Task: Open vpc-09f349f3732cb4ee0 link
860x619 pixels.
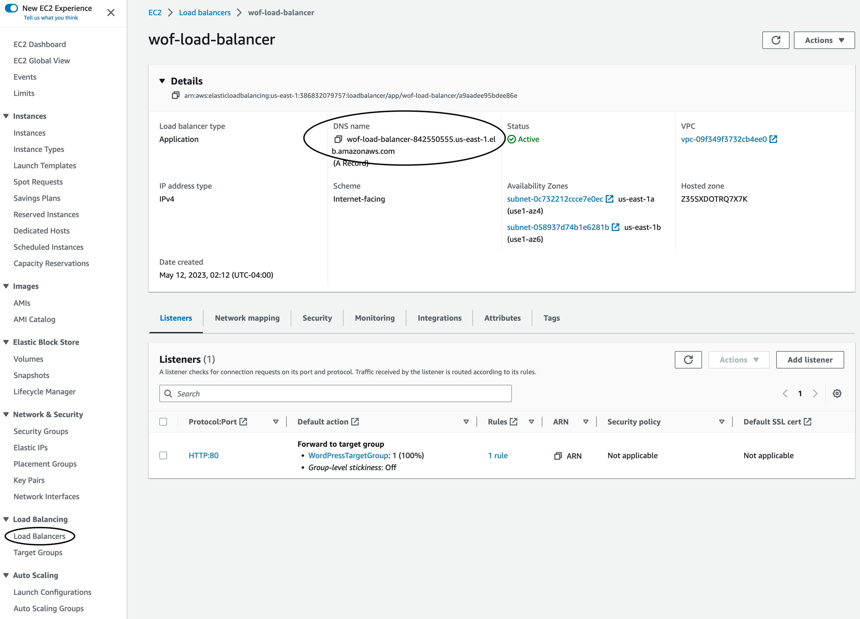Action: [723, 139]
